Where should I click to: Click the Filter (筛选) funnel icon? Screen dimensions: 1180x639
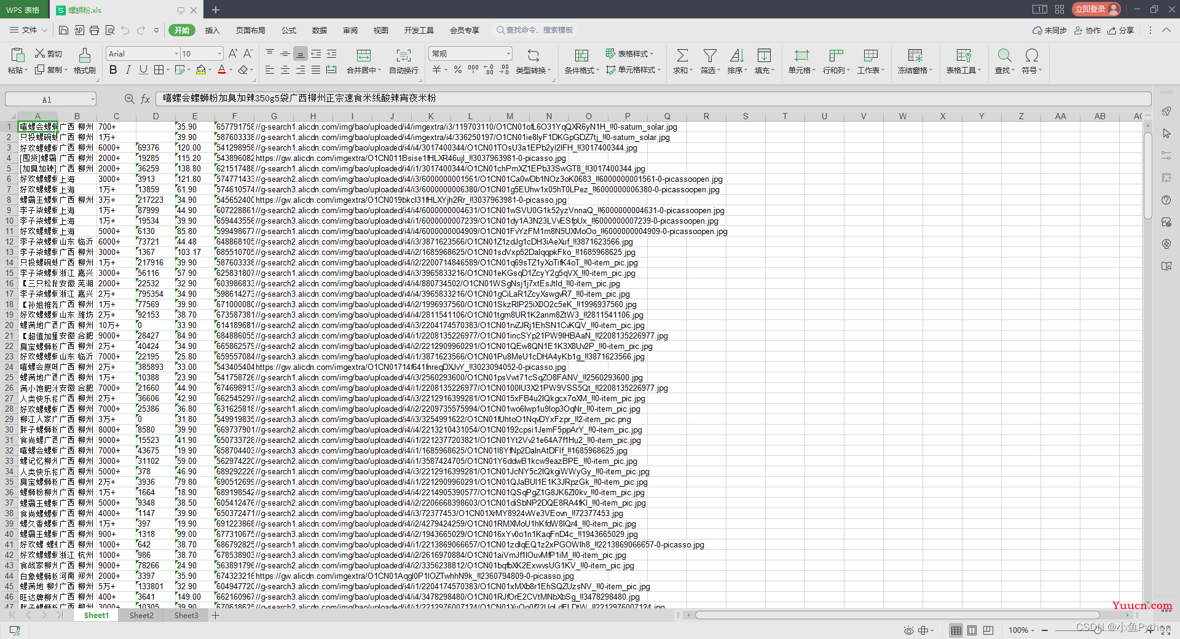click(710, 55)
